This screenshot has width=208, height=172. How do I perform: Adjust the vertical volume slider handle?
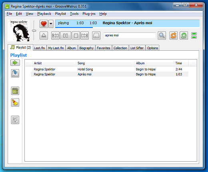[34, 31]
